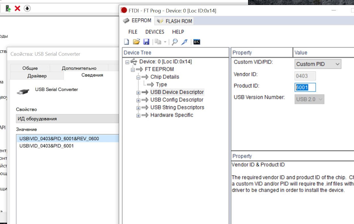Select the second value USB\VID_0403&PID_6001
The height and width of the screenshot is (224, 354).
coord(46,146)
